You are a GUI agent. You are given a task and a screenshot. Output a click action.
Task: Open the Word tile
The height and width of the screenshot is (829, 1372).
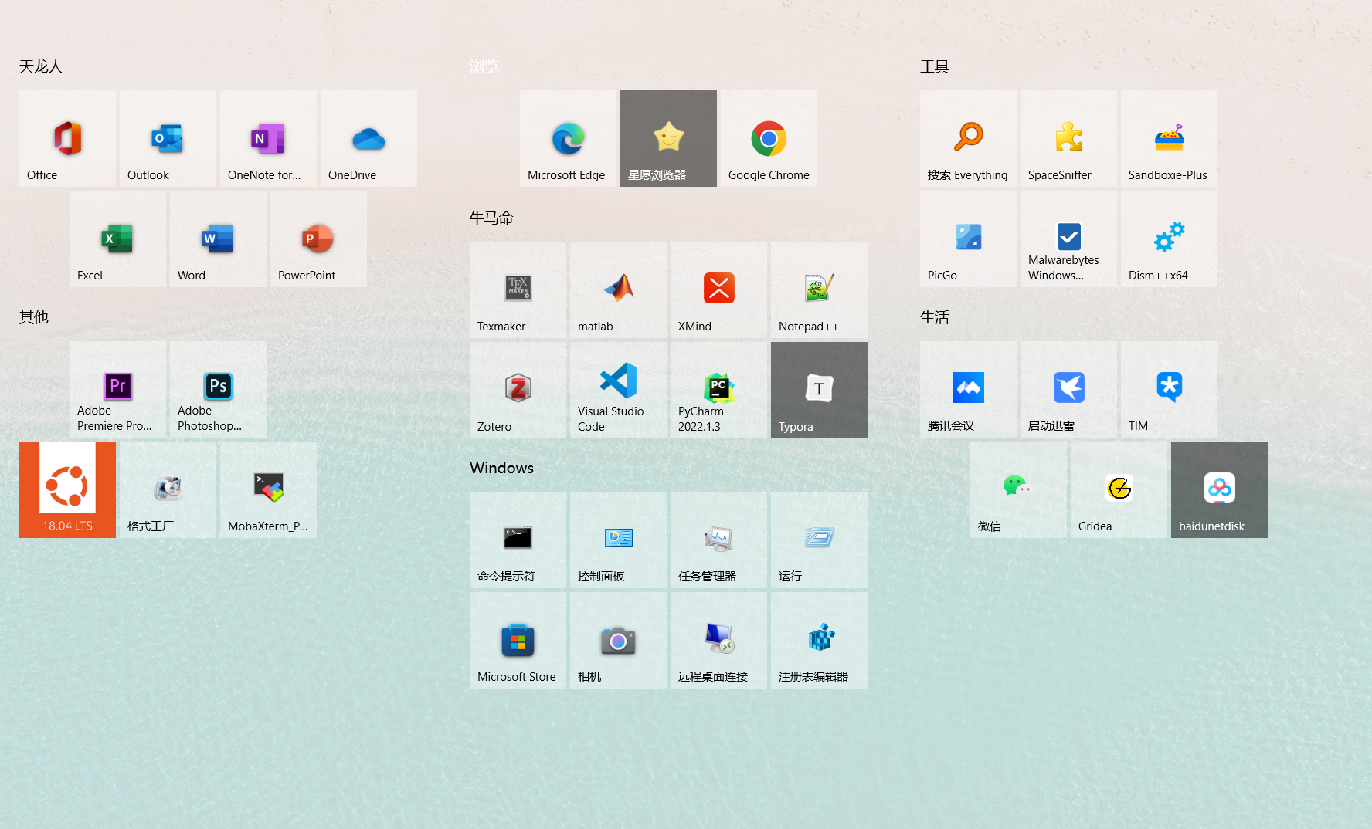[218, 239]
